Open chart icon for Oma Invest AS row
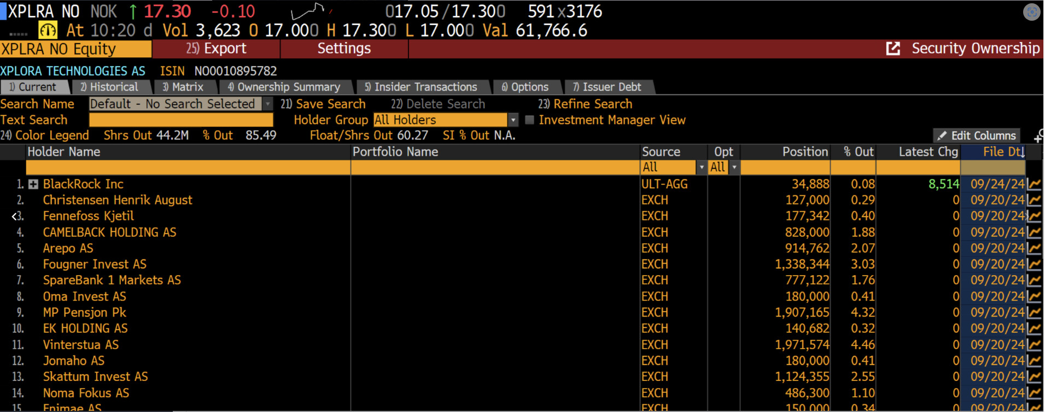Image resolution: width=1045 pixels, height=412 pixels. [1034, 297]
